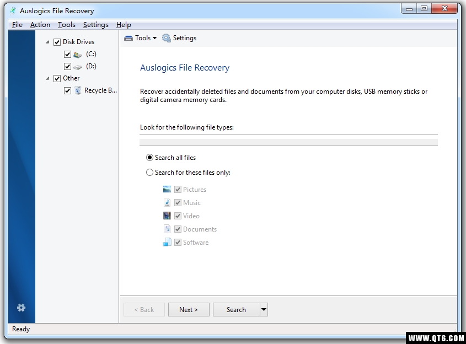The width and height of the screenshot is (466, 344).
Task: Click the Documents label text
Action: click(200, 229)
